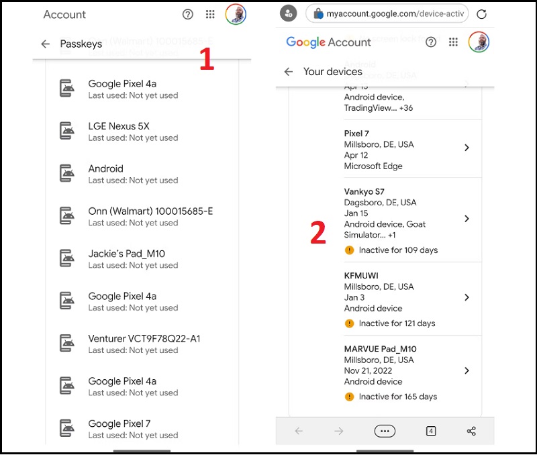Screen dimensions: 537x455
Task: Click back arrow beside Your devices
Action: click(289, 72)
